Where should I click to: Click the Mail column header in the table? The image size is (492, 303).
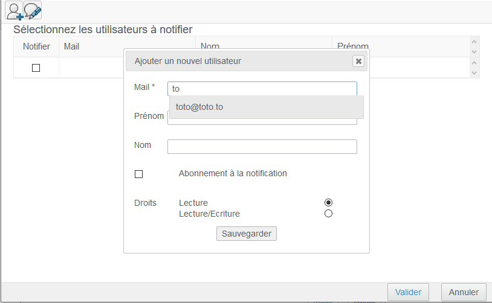tap(126, 46)
